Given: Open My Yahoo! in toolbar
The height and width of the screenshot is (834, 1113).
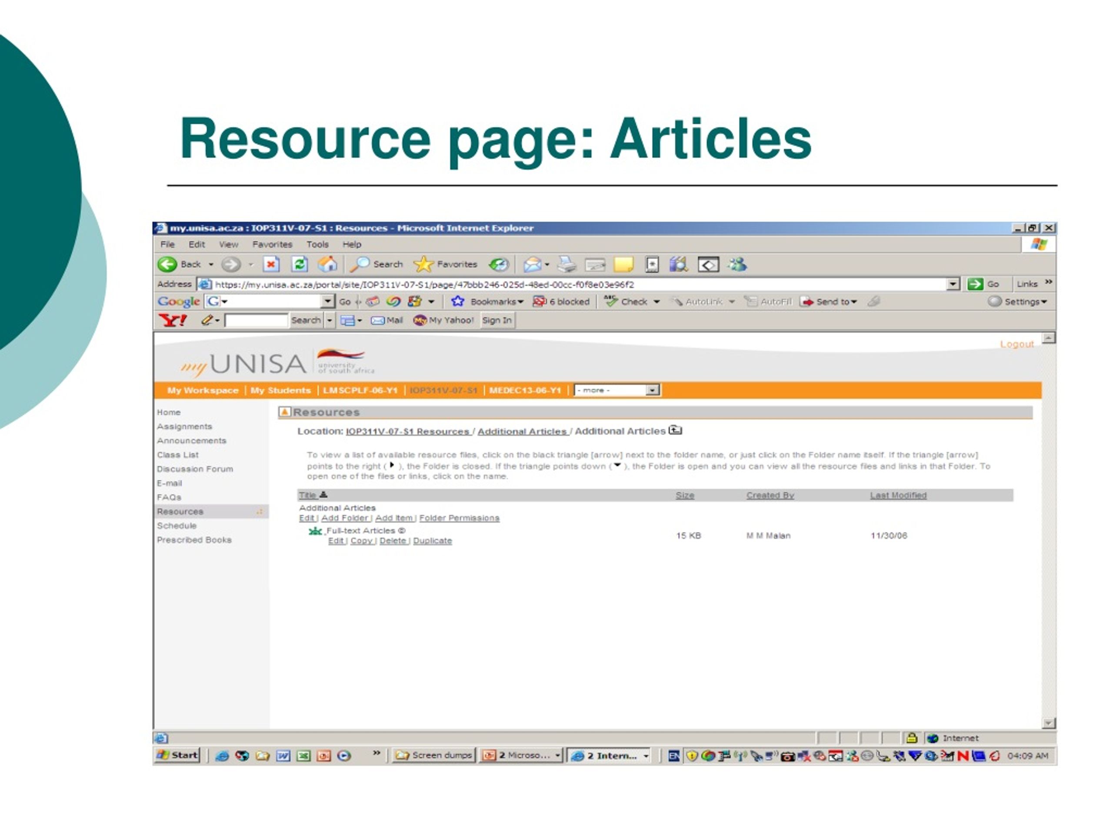Looking at the screenshot, I should point(443,320).
